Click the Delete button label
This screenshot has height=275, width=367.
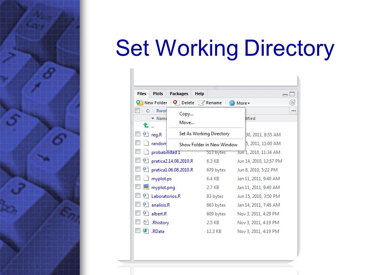point(188,103)
